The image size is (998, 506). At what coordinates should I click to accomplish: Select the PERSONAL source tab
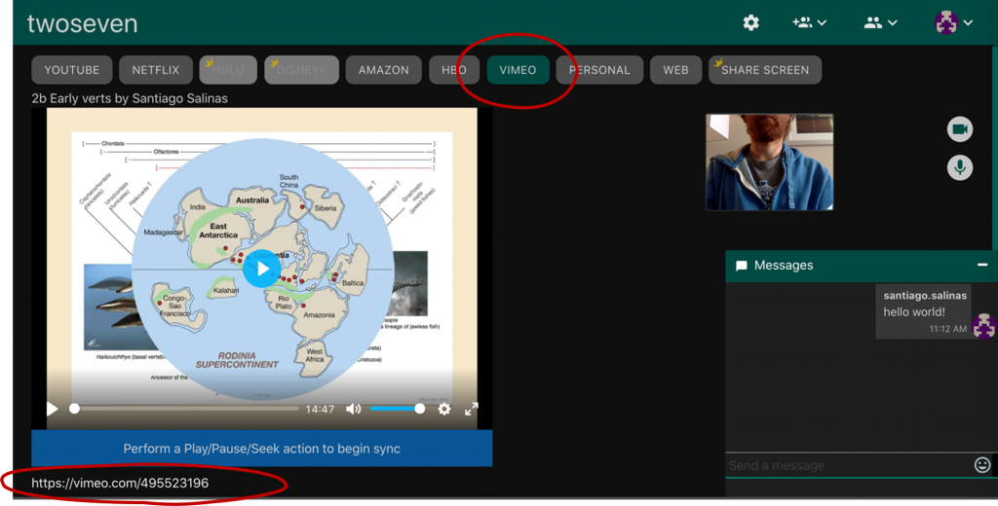click(599, 70)
